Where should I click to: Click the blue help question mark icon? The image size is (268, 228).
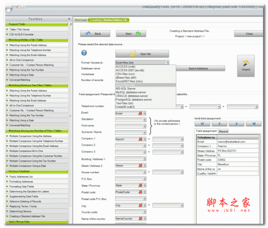click(84, 53)
